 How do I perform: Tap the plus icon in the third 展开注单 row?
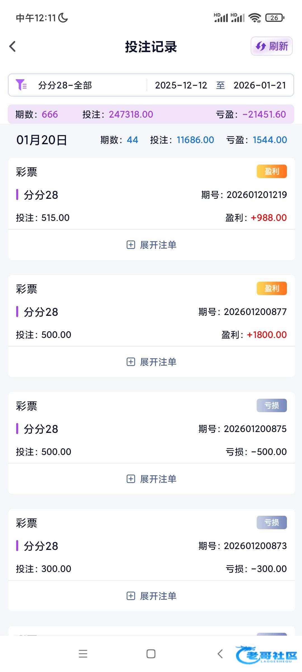coord(131,479)
